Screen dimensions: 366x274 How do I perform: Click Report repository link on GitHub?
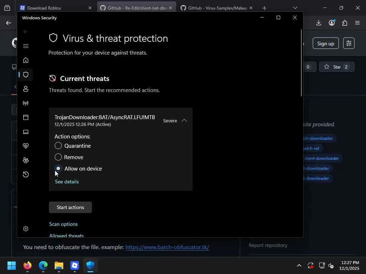268,245
